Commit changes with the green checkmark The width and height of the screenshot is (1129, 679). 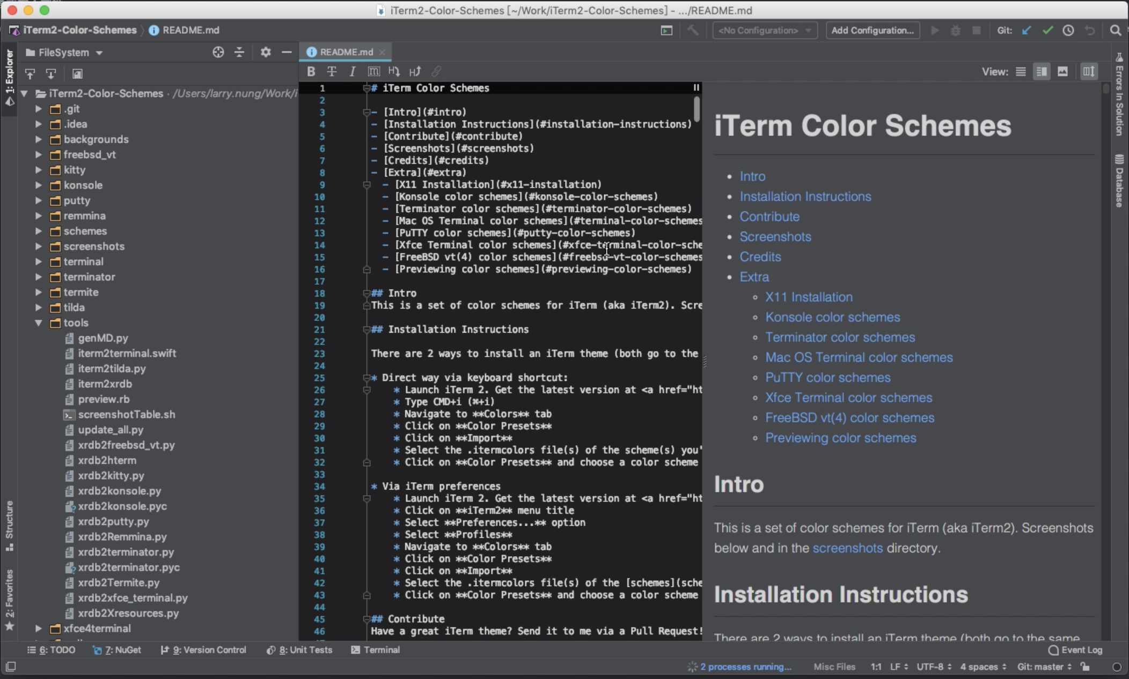(1047, 31)
